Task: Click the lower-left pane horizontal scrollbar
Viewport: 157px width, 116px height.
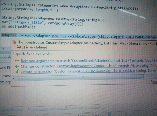Action: pos(12,109)
